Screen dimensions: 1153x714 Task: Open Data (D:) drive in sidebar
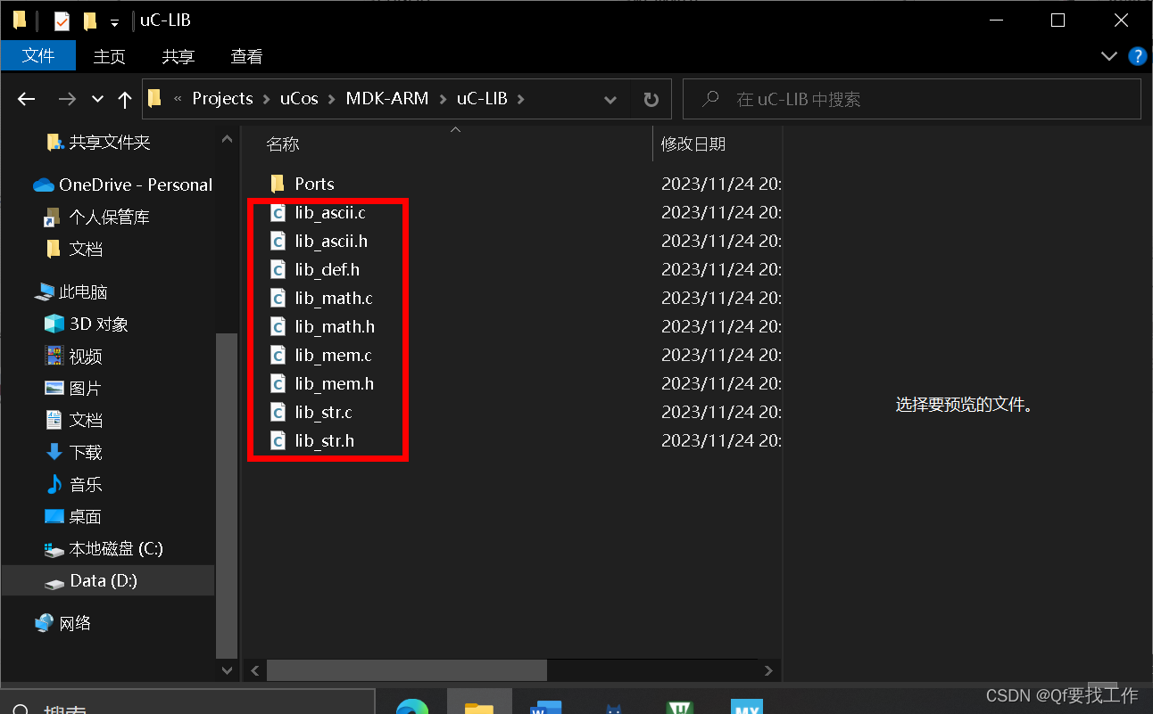104,580
